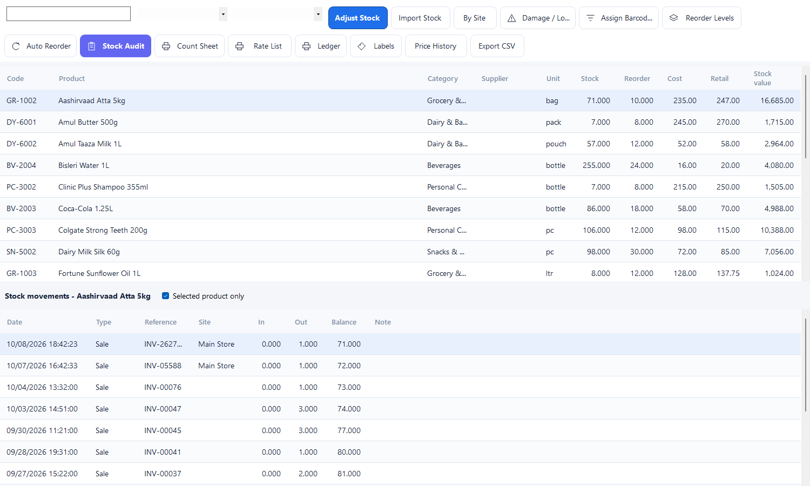Export the list with Export CSV
This screenshot has height=486, width=810.
(x=497, y=46)
